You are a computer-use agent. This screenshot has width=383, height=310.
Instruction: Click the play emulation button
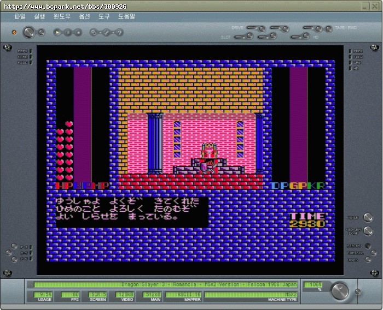(57, 32)
